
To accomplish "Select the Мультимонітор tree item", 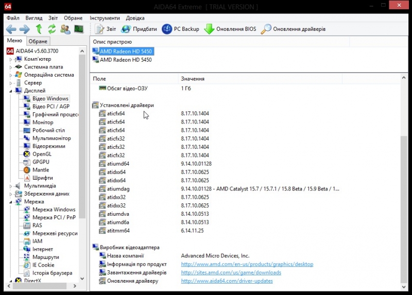I will [x=51, y=138].
